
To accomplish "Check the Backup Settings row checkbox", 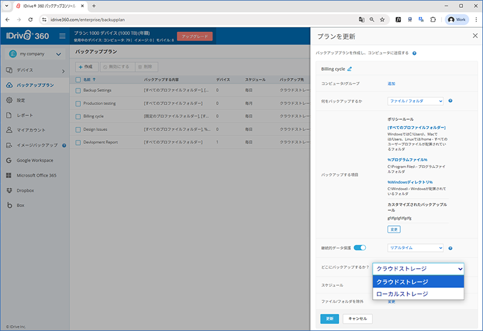I will pos(78,91).
